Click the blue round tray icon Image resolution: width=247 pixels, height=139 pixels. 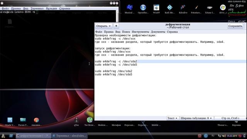pos(206,136)
